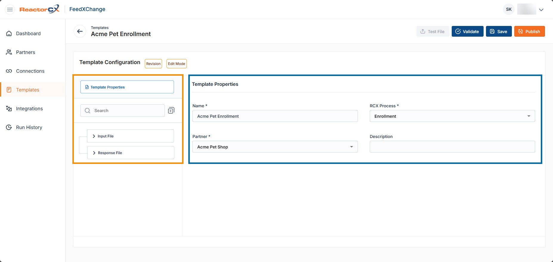
Task: Click the back arrow button
Action: click(x=80, y=31)
